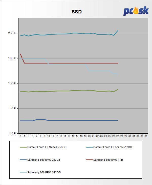
Task: Click the Samsung 860 PRO 512GB legend text
Action: point(44,172)
